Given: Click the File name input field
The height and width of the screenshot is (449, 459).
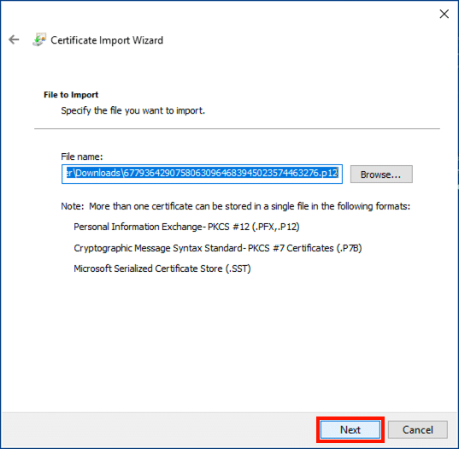Looking at the screenshot, I should point(202,174).
